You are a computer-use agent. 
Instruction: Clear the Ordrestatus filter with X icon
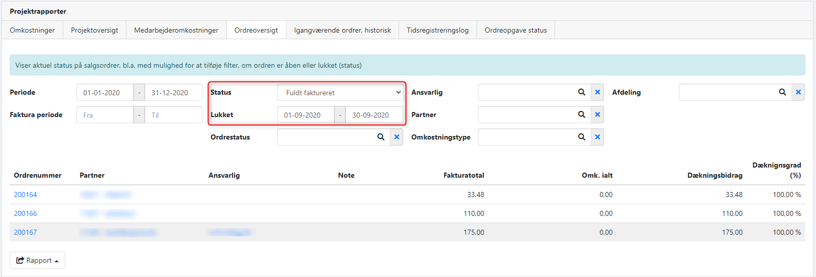coord(397,137)
